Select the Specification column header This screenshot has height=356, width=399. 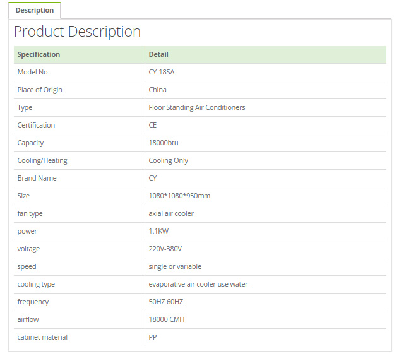[39, 54]
